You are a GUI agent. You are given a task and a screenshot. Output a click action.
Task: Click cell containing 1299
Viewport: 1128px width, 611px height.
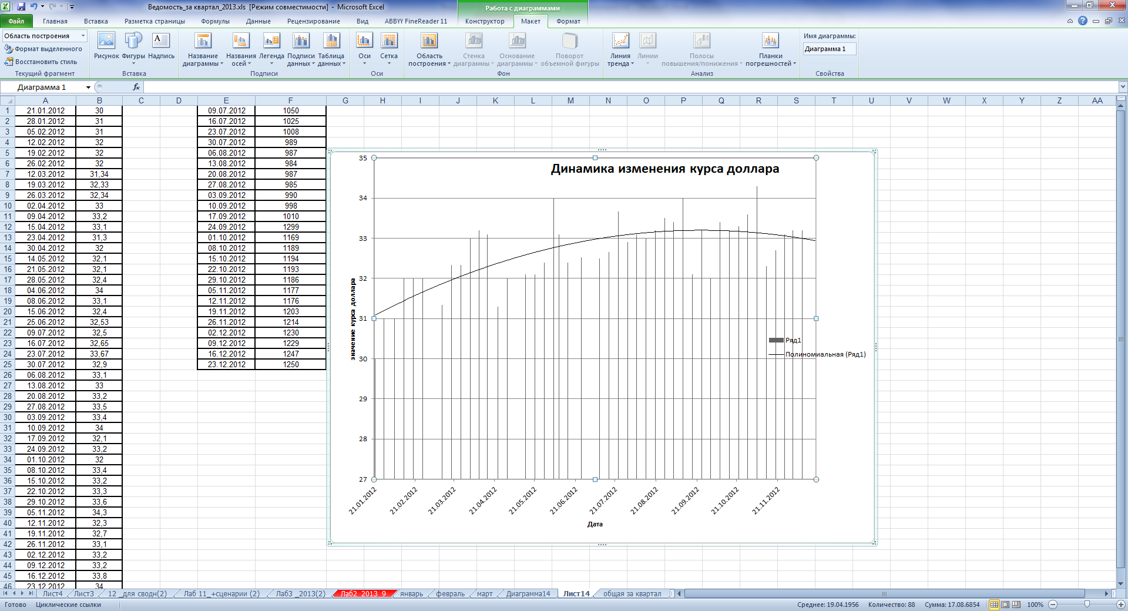point(291,227)
